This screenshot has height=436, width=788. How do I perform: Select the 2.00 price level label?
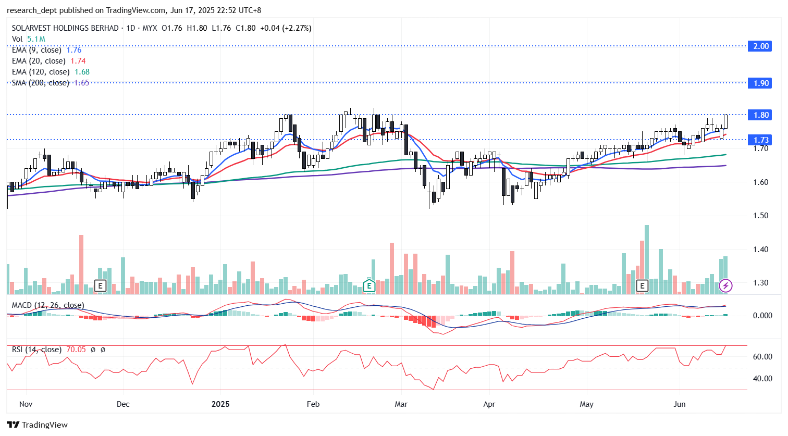(761, 46)
